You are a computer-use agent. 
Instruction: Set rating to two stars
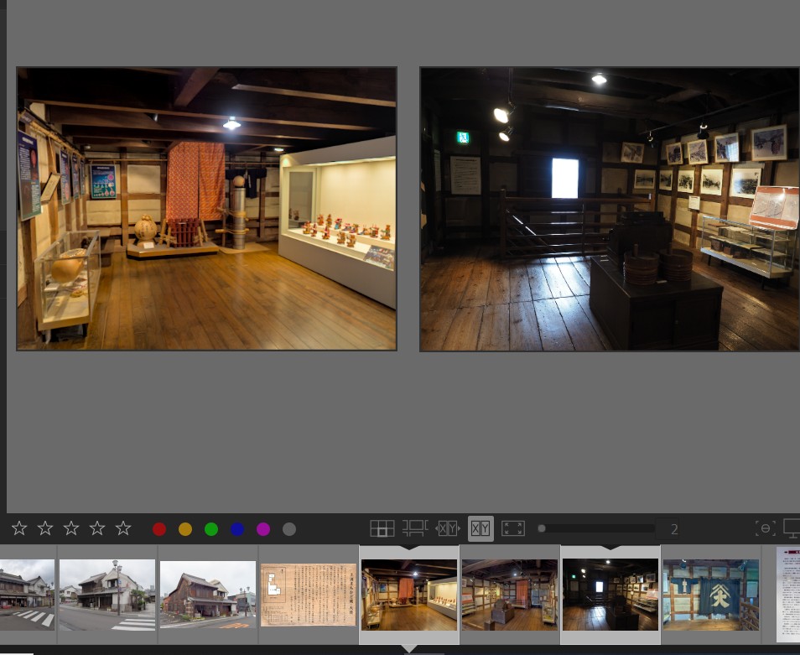pos(45,528)
